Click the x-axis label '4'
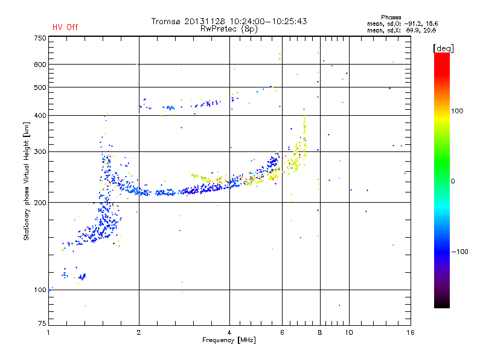483x362 pixels. (229, 332)
